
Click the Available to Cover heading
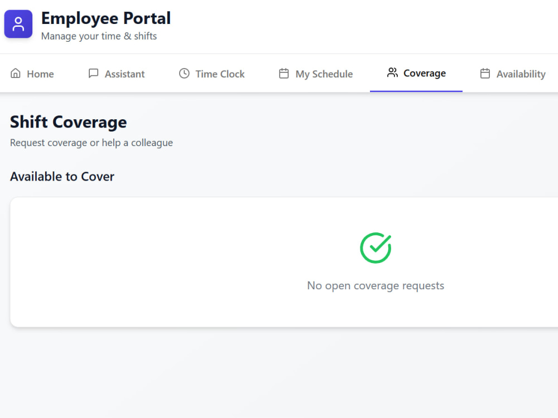(62, 177)
